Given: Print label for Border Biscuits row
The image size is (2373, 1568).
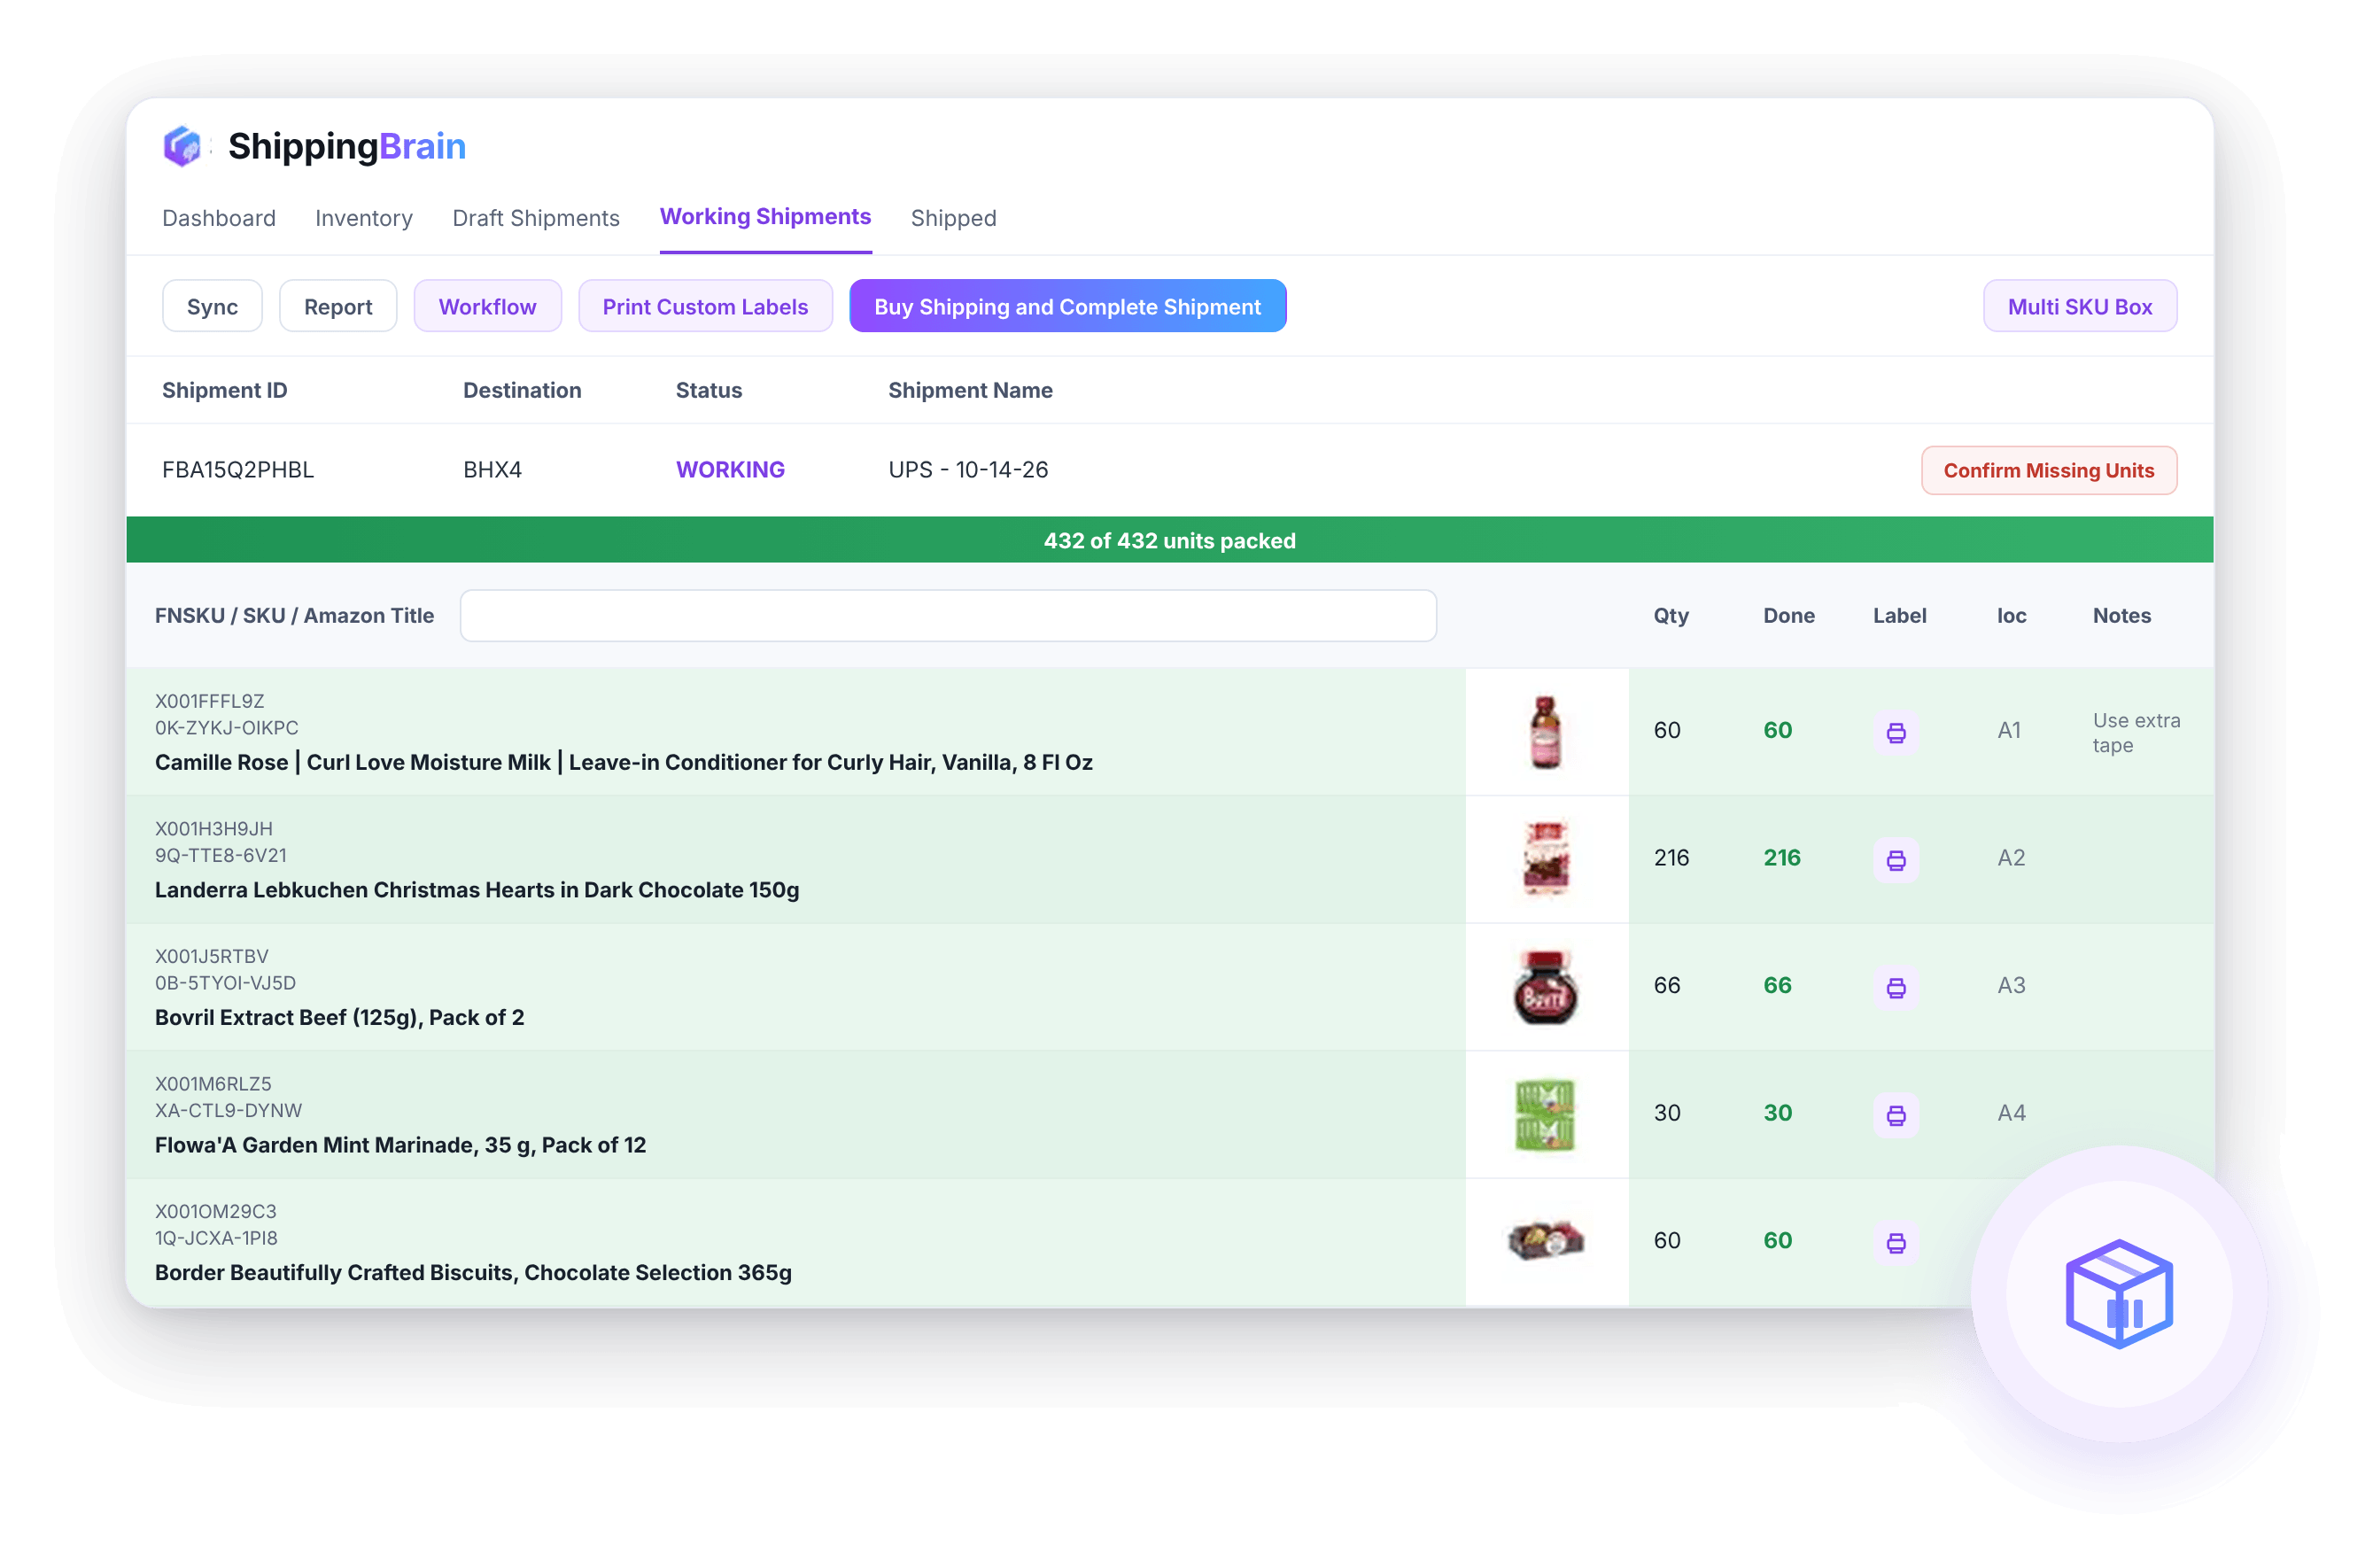Looking at the screenshot, I should point(1896,1243).
